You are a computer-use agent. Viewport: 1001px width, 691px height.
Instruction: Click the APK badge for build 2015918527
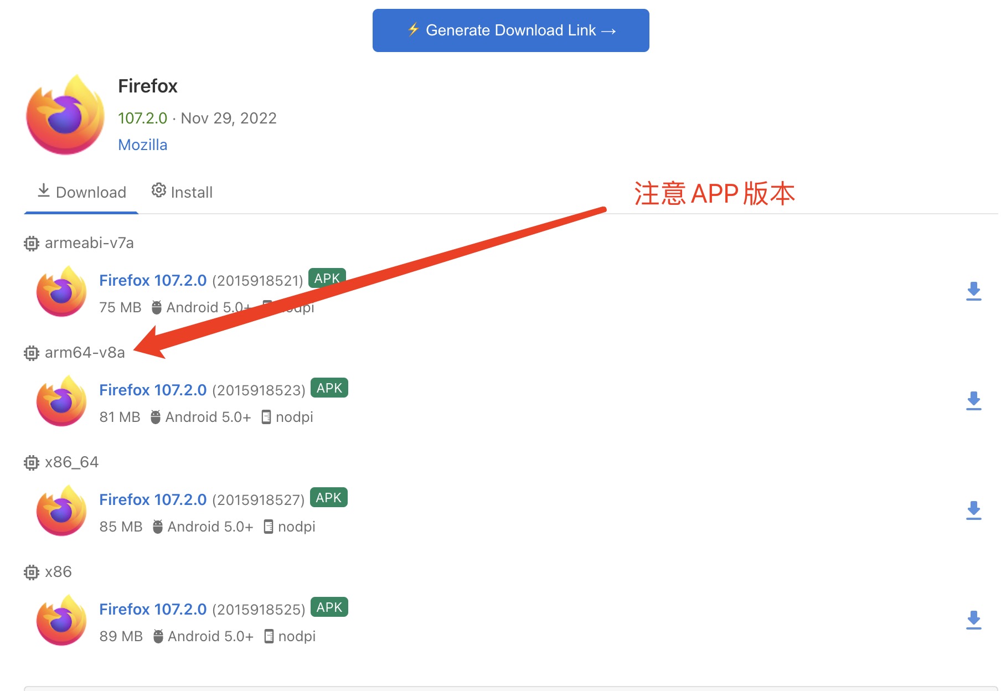(329, 498)
